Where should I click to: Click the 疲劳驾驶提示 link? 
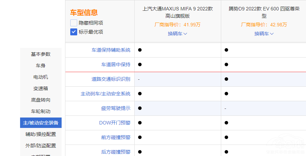coord(116,108)
